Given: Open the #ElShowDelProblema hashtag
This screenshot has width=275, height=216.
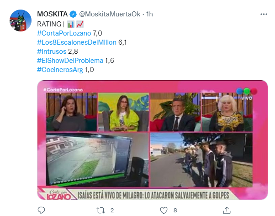Looking at the screenshot, I should point(70,61).
